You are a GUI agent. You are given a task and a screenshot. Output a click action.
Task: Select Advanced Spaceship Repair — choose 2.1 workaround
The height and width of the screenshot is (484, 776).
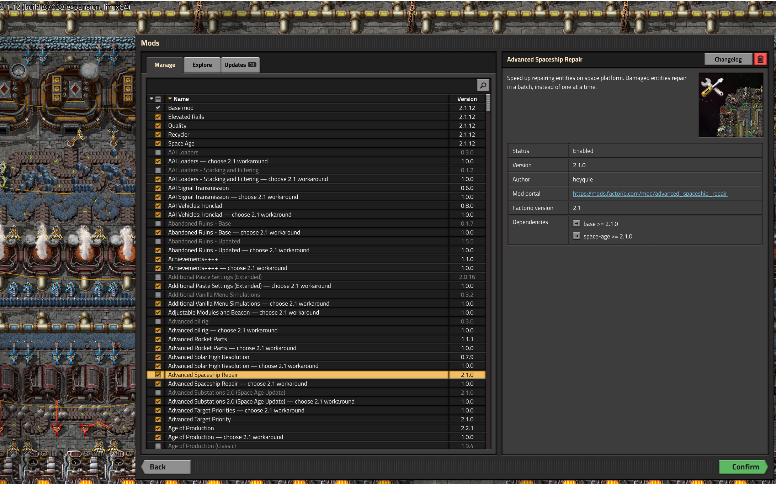point(316,384)
